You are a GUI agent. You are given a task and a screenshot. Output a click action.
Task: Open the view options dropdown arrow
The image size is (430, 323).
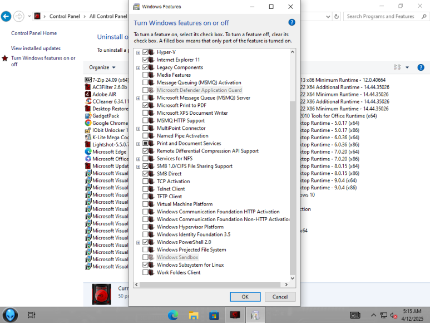(407, 67)
